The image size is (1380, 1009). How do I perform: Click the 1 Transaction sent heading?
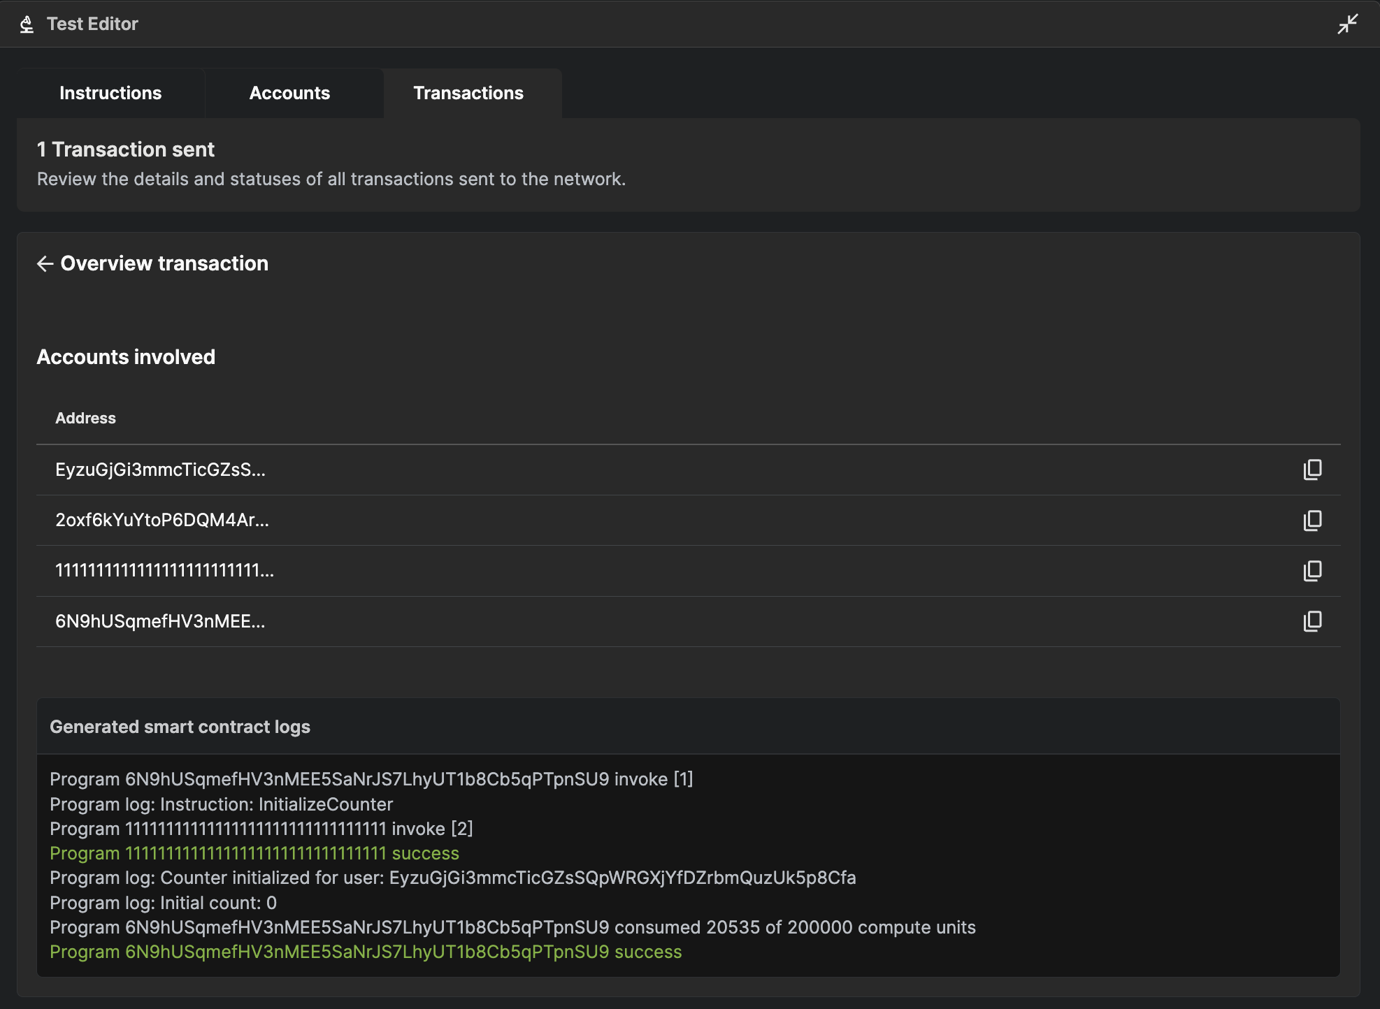click(126, 149)
